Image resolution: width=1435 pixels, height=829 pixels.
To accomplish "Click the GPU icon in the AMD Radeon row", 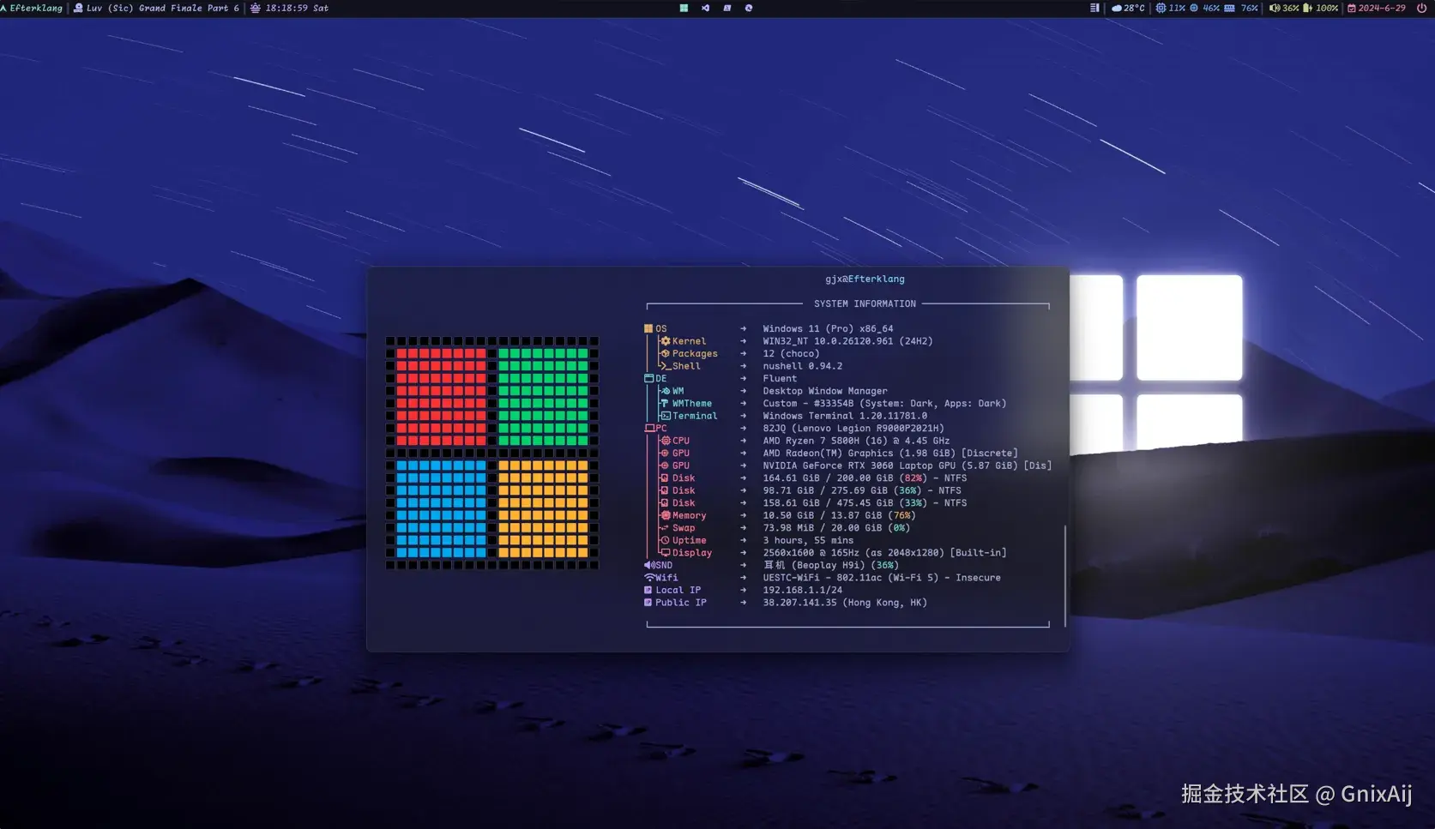I will (x=666, y=453).
